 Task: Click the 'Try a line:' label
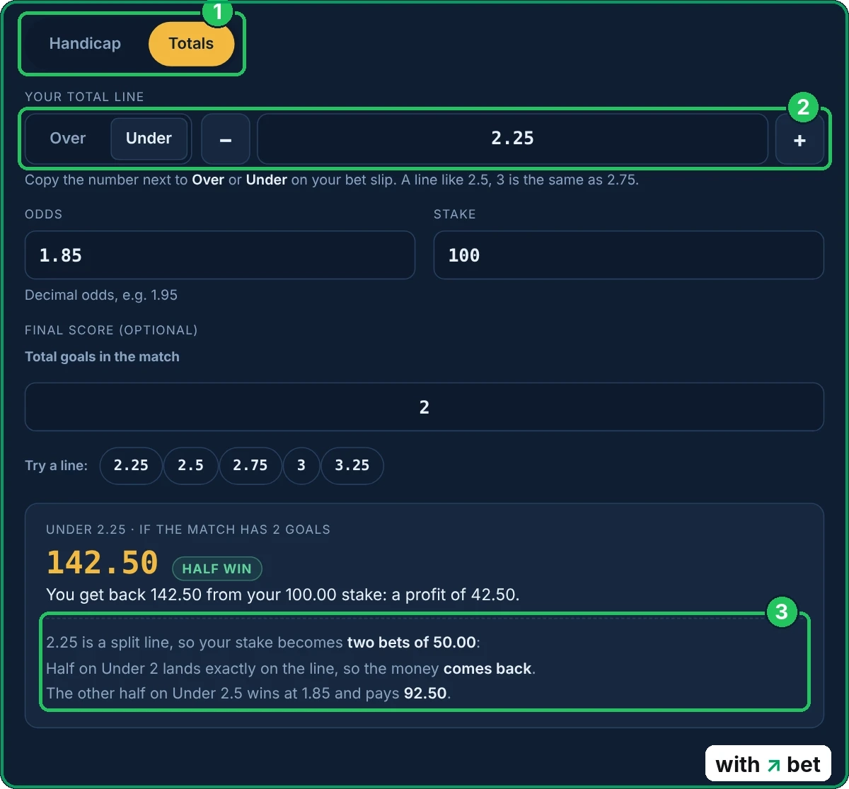[x=57, y=466]
